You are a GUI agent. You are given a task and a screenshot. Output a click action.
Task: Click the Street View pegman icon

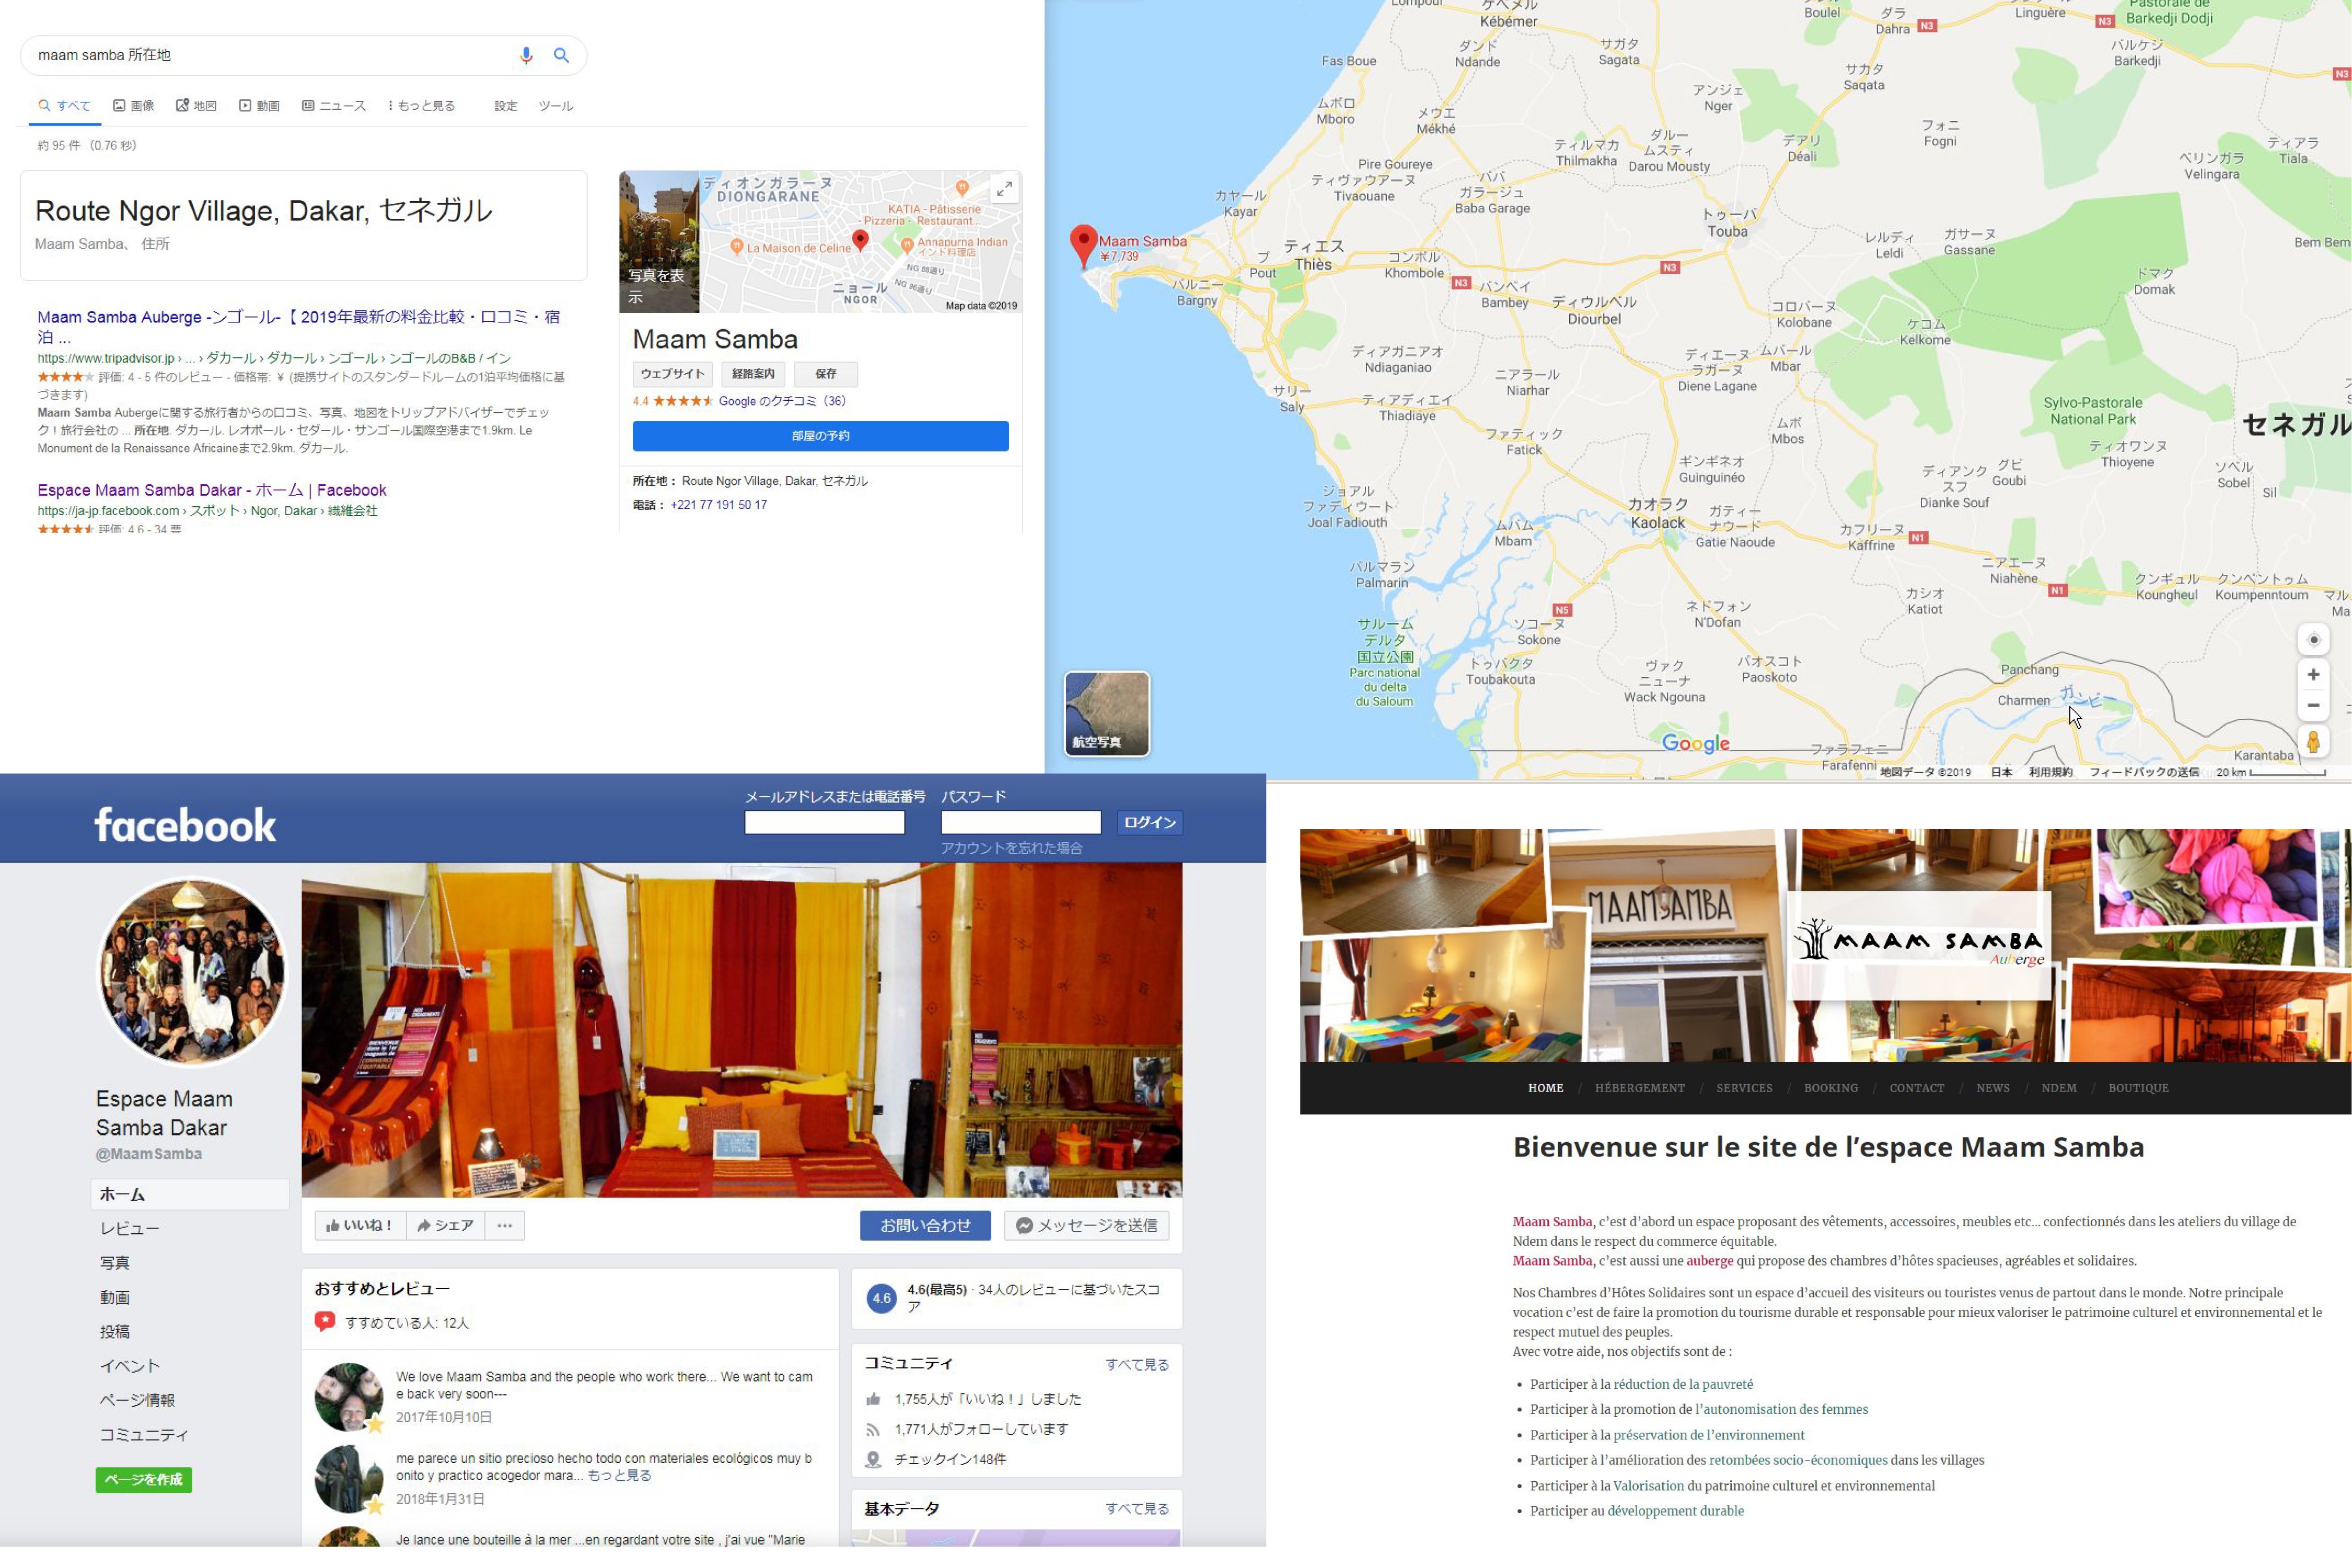[x=2313, y=742]
